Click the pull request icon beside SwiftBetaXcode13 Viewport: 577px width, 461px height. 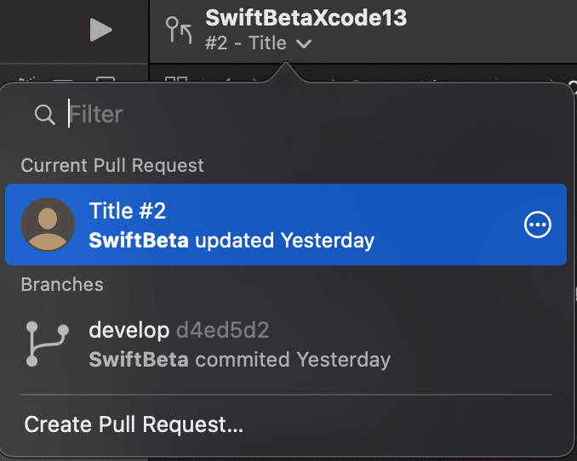point(179,30)
